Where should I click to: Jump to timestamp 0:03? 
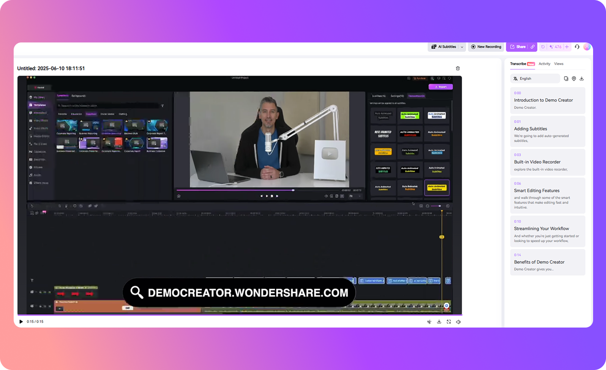518,155
